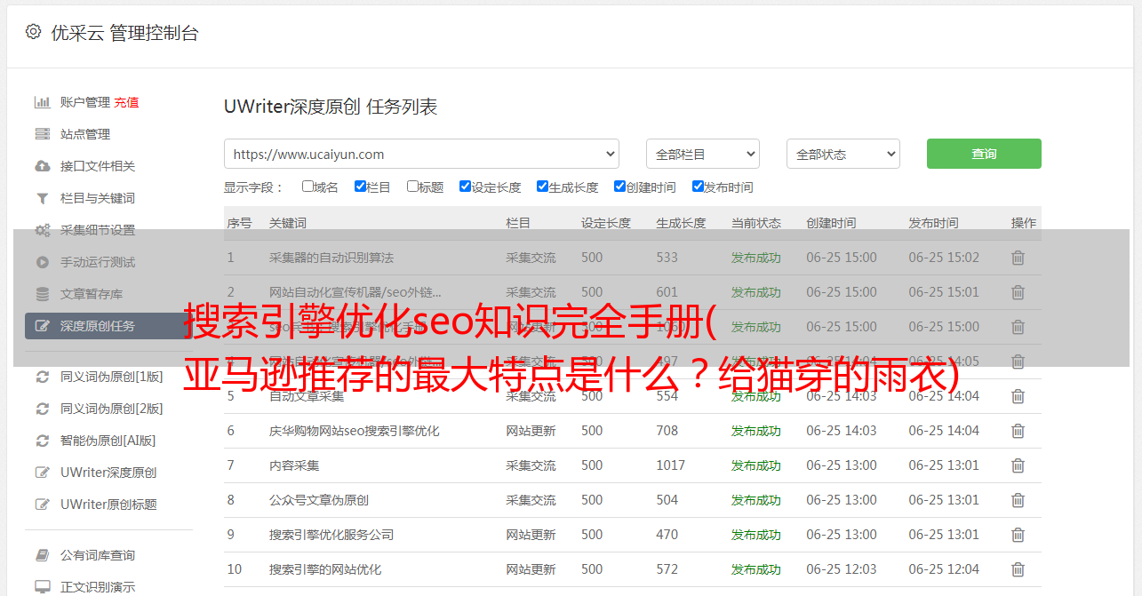Click the 接口文件相关 cloud icon
This screenshot has height=596, width=1142.
(x=42, y=166)
